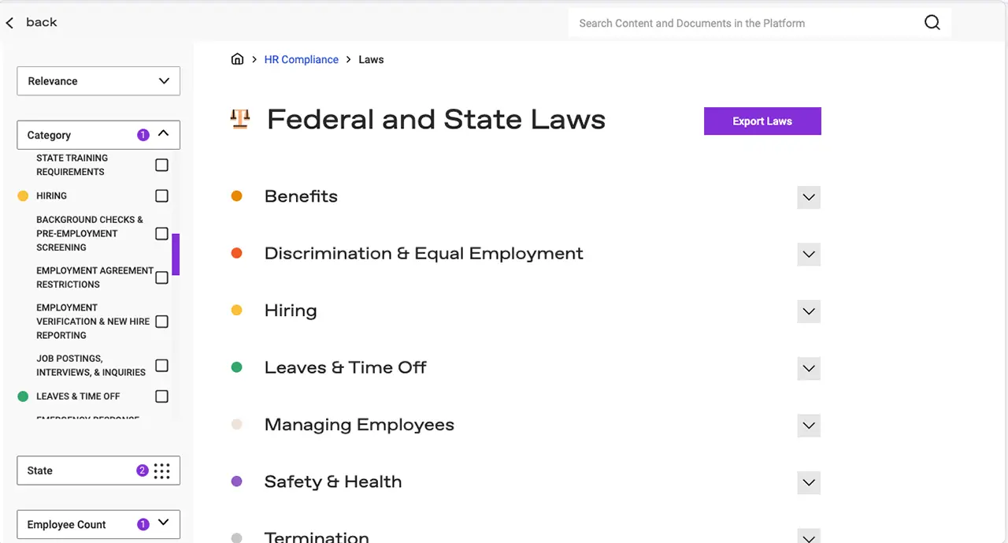Click the back arrow icon
The height and width of the screenshot is (543, 1008).
click(9, 23)
